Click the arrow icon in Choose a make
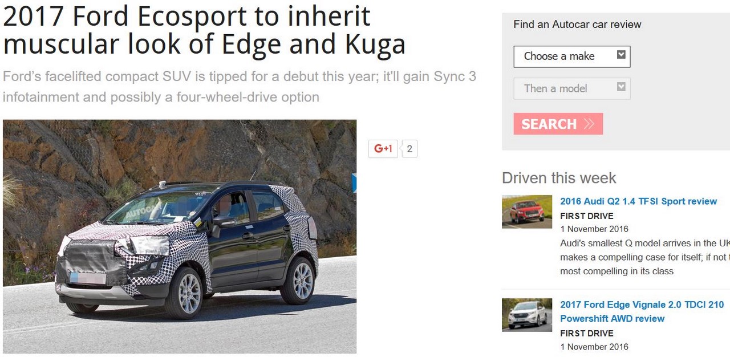The width and height of the screenshot is (730, 357). click(621, 55)
